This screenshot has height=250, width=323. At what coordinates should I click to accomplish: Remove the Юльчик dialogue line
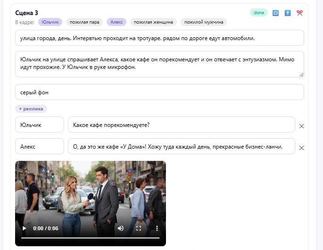point(301,126)
